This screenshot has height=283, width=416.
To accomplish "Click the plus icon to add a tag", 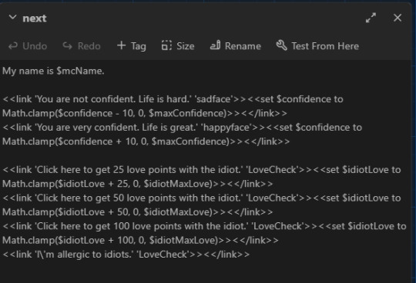I will [121, 45].
